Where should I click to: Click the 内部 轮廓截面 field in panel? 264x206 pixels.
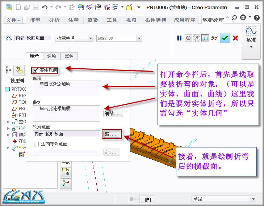tap(67, 134)
